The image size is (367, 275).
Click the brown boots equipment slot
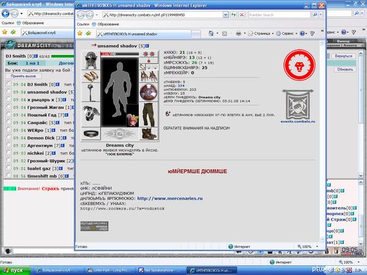(x=149, y=134)
